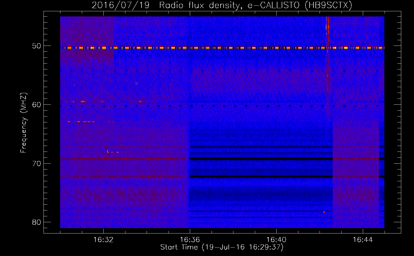This screenshot has height=256, width=414.
Task: Click the 'Frequency (MHZ)' axis label
Action: click(x=24, y=123)
